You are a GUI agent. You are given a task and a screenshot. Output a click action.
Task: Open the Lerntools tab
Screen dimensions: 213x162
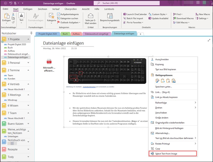pos(109,9)
